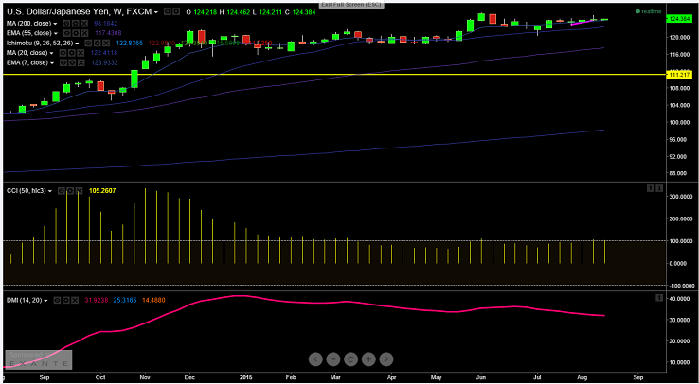The height and width of the screenshot is (384, 699).
Task: Hide the MA (20, close) indicator
Action: click(63, 53)
